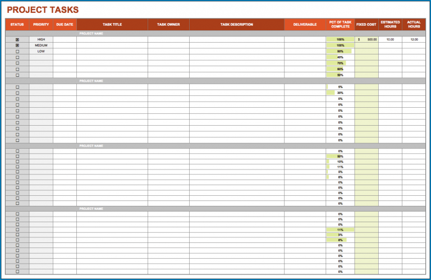Select the MEDIUM priority cell
The height and width of the screenshot is (280, 431).
[x=41, y=45]
